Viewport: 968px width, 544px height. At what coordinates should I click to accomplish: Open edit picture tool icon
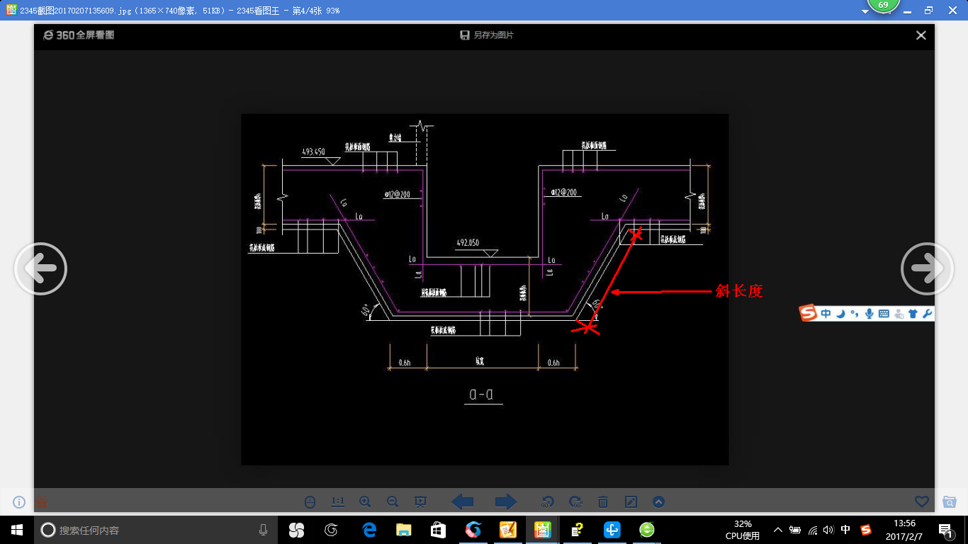click(631, 502)
